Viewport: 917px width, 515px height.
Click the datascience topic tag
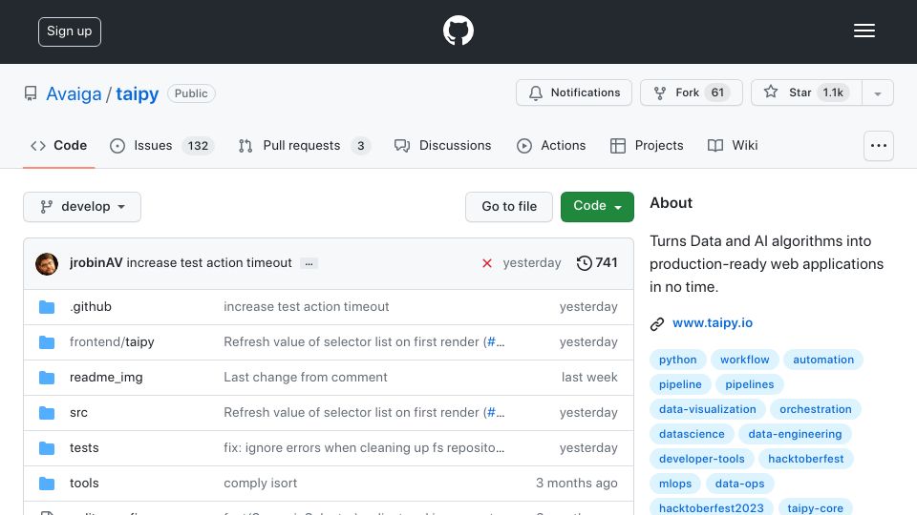692,435
